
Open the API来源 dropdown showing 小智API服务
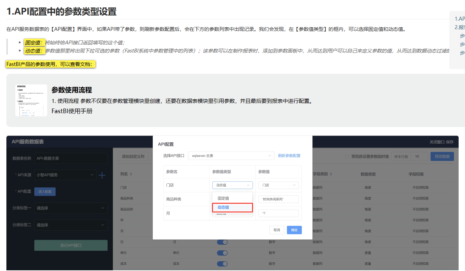coord(65,175)
